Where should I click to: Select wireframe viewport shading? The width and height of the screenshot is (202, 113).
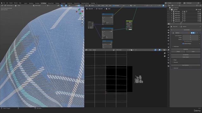click(75, 6)
